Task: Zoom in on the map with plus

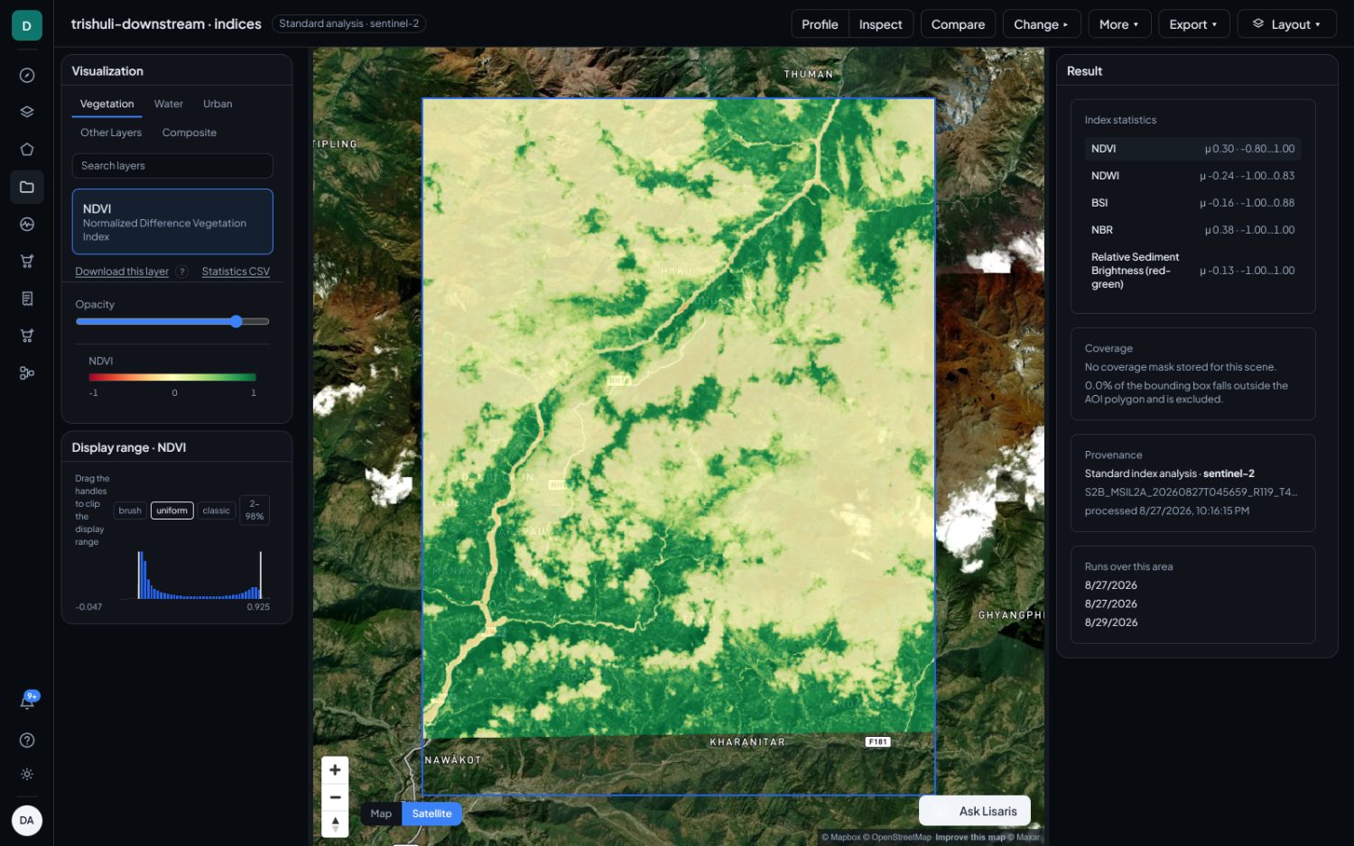Action: [x=335, y=770]
